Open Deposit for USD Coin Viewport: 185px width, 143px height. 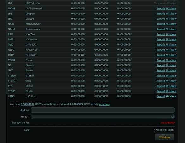coord(161,96)
